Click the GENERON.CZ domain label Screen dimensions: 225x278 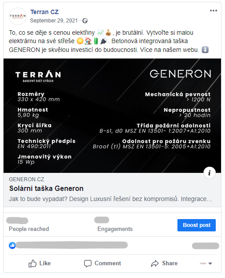pyautogui.click(x=26, y=179)
